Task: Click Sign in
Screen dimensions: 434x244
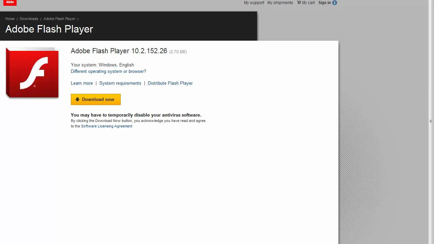Action: (324, 3)
